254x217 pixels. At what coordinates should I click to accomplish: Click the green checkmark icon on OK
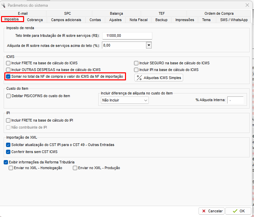(x=235, y=211)
